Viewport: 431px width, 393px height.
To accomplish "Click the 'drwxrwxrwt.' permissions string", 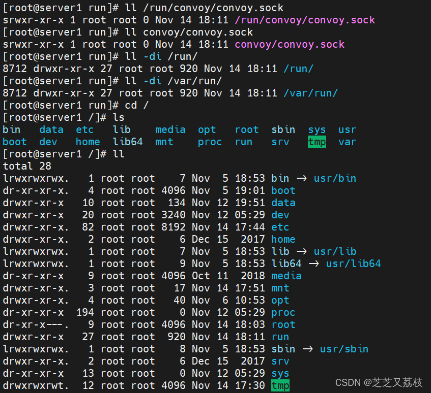I will [36, 385].
